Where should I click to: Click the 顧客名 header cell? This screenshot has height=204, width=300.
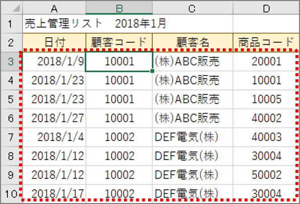point(192,43)
